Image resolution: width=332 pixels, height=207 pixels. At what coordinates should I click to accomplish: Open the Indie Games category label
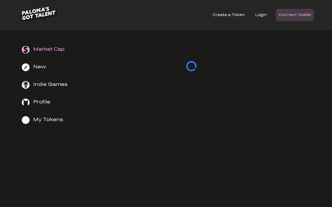click(x=50, y=84)
